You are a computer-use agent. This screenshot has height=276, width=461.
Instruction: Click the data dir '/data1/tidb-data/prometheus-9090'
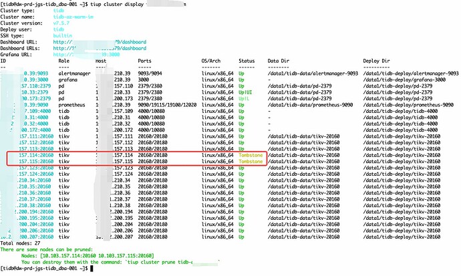coord(310,105)
